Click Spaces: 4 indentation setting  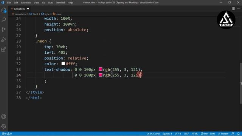click(167, 134)
